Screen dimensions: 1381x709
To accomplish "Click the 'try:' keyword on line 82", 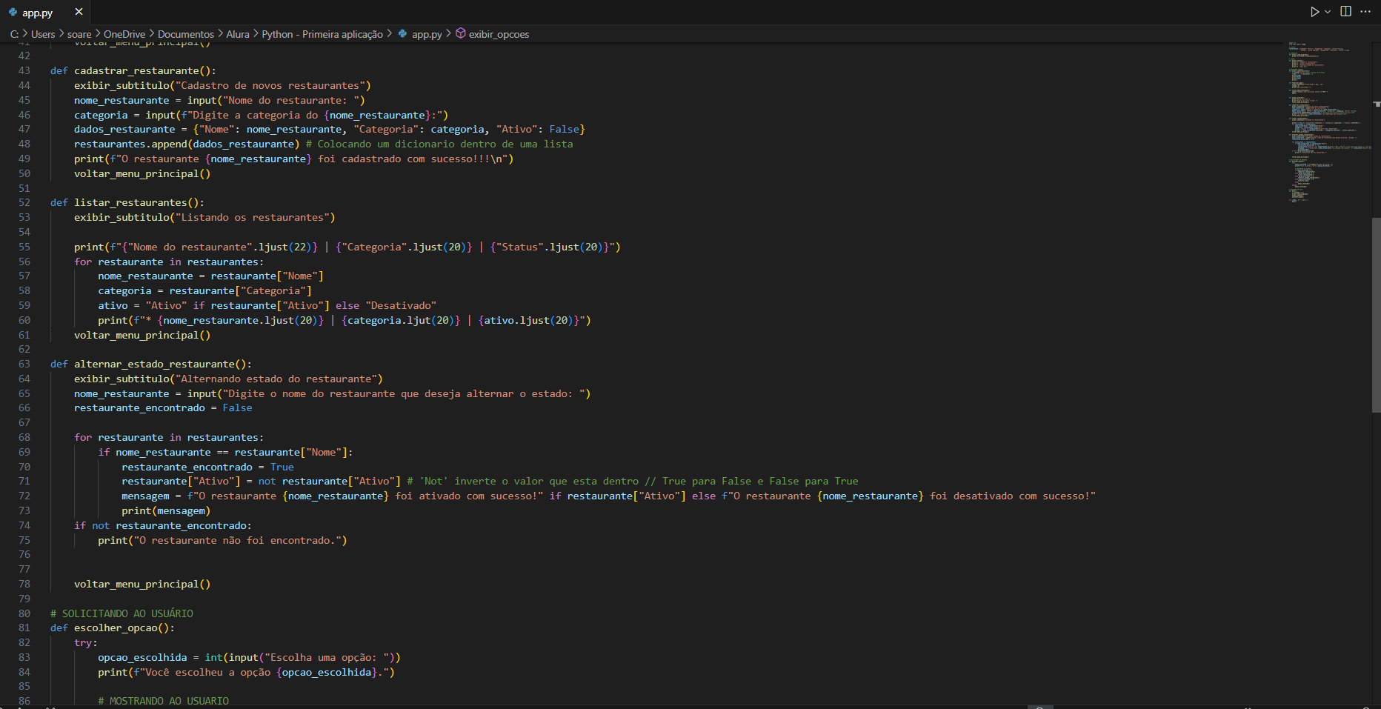I will [86, 642].
